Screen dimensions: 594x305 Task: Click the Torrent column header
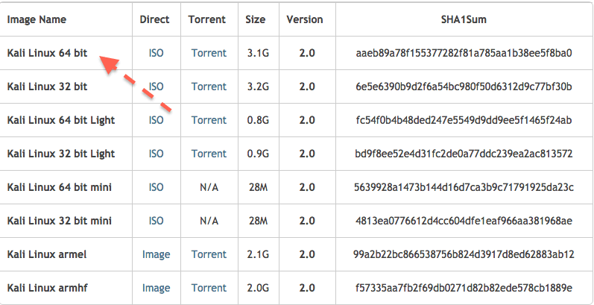(x=207, y=19)
